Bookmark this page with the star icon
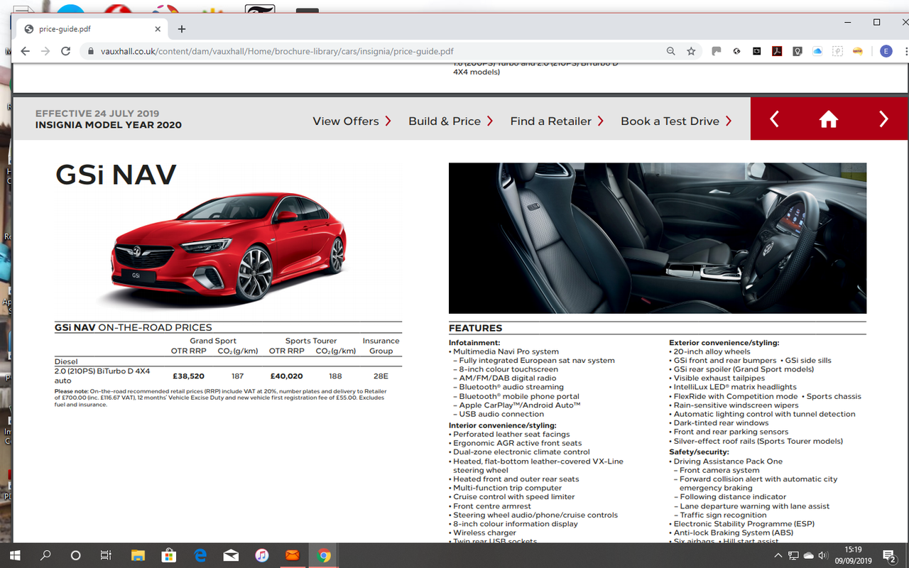Image resolution: width=909 pixels, height=568 pixels. click(x=691, y=51)
